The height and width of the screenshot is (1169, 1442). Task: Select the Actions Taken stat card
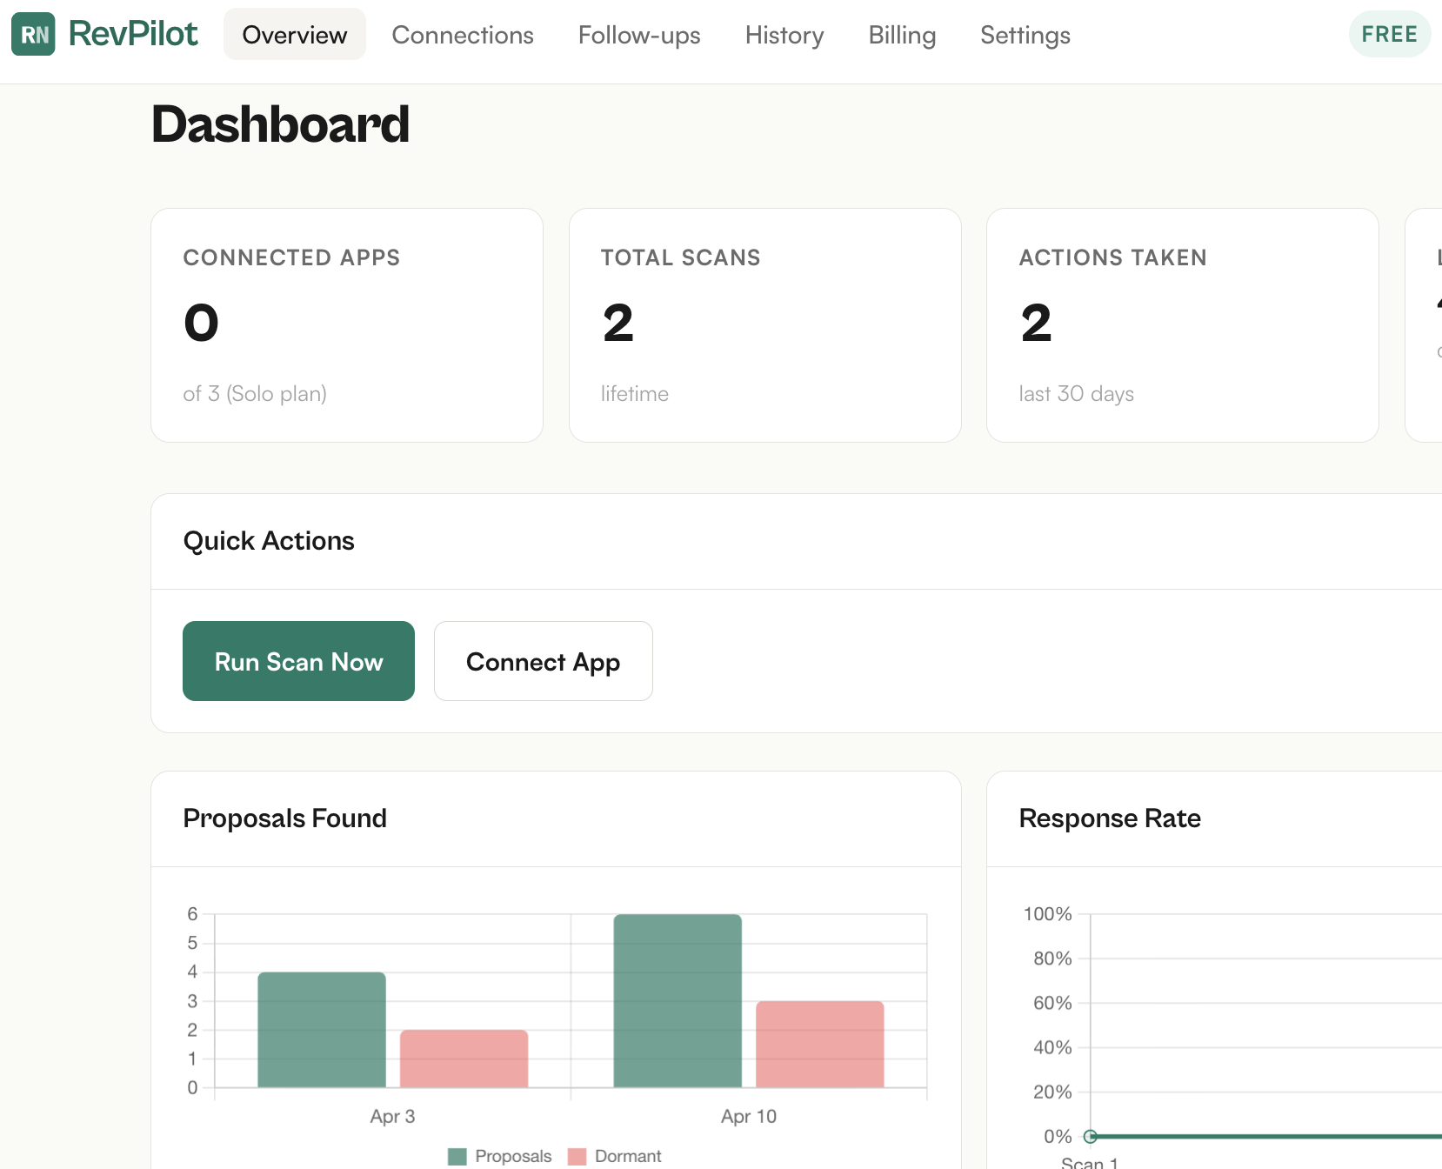pyautogui.click(x=1183, y=325)
